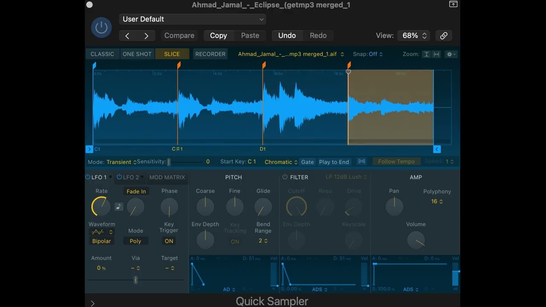The image size is (546, 307).
Task: Click the reverse playback icon
Action: (362, 162)
